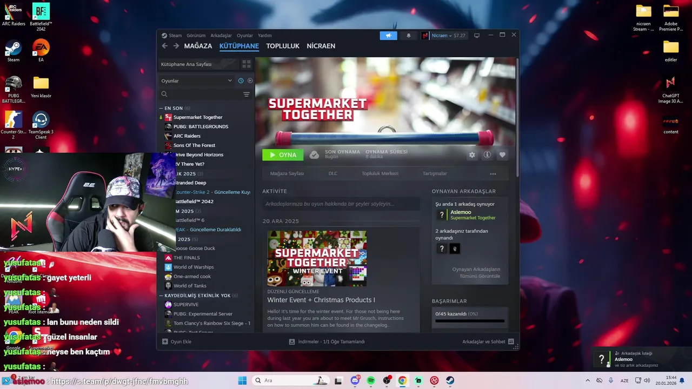
Task: Collapse the KAYDEDİLMİŞ ETKİNLİK YOK section
Action: pos(161,296)
